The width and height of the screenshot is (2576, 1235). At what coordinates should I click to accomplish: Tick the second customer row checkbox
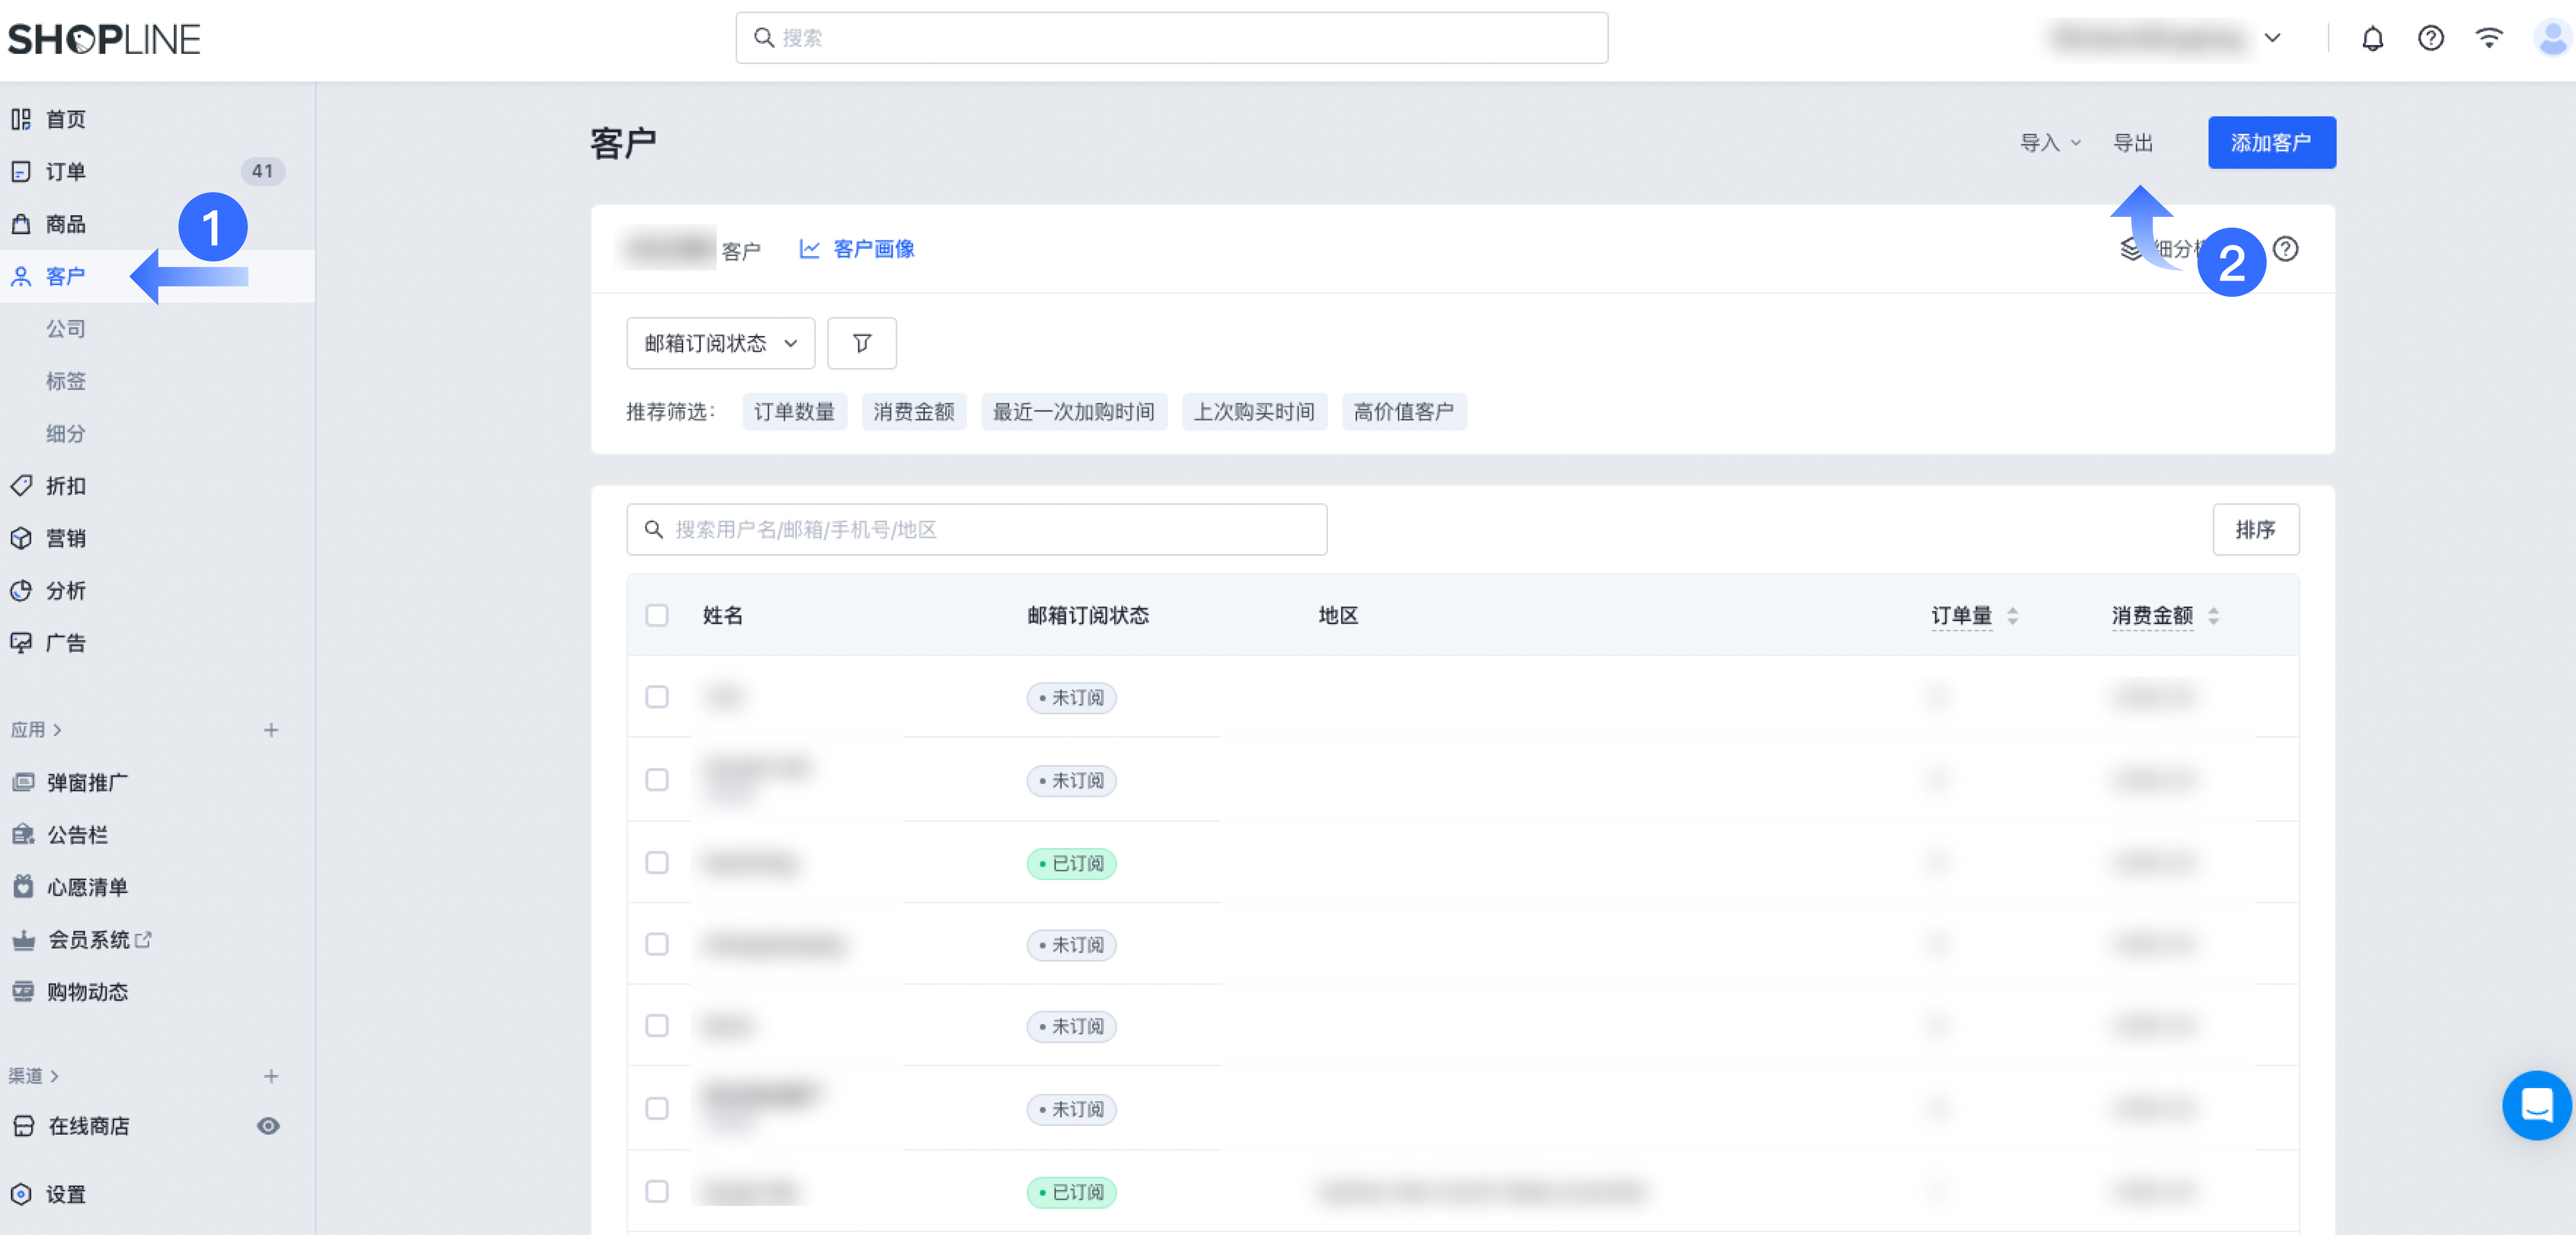pyautogui.click(x=657, y=779)
